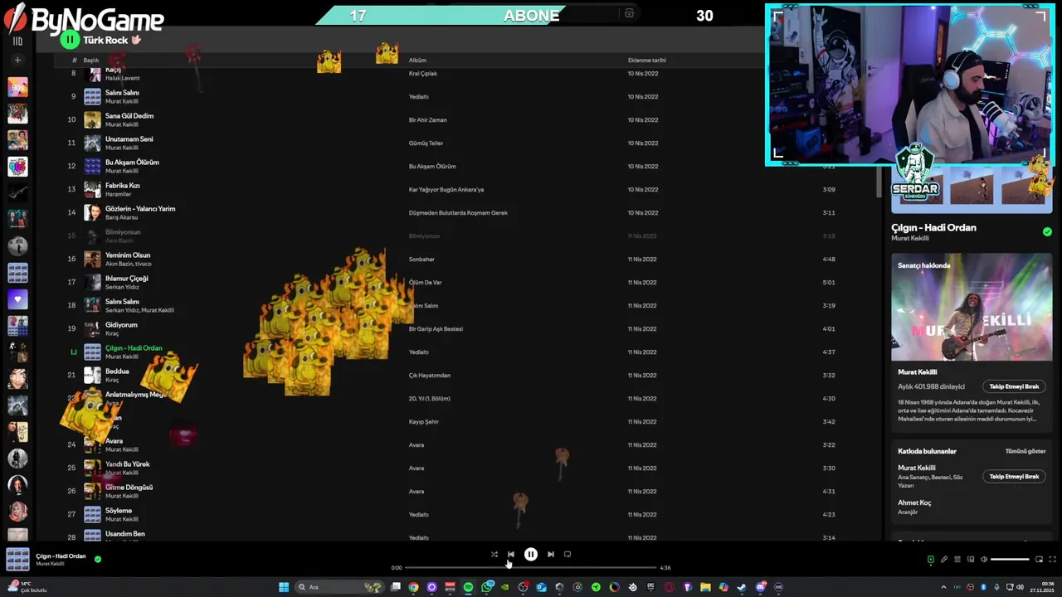1062x597 pixels.
Task: Open Tümünü göster link
Action: pos(1025,451)
